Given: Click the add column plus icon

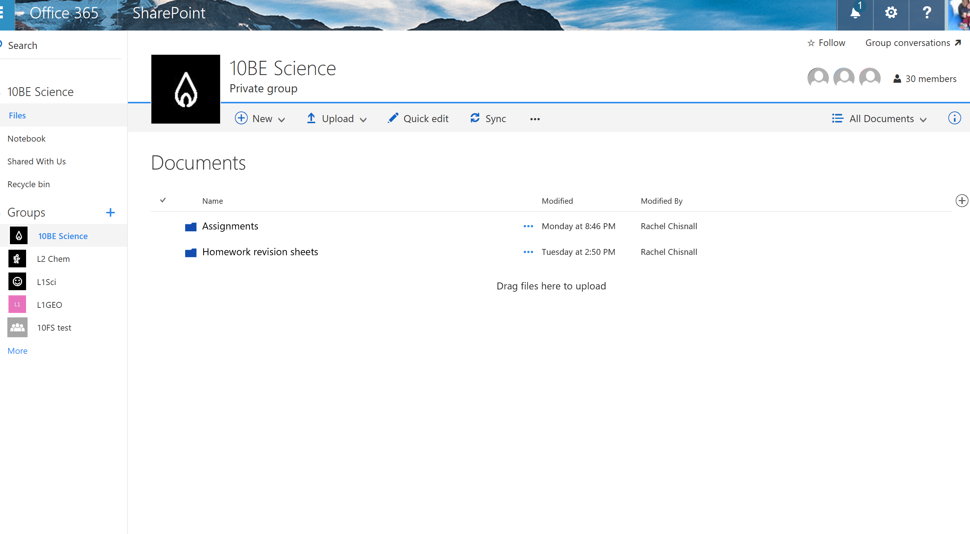Looking at the screenshot, I should tap(961, 200).
